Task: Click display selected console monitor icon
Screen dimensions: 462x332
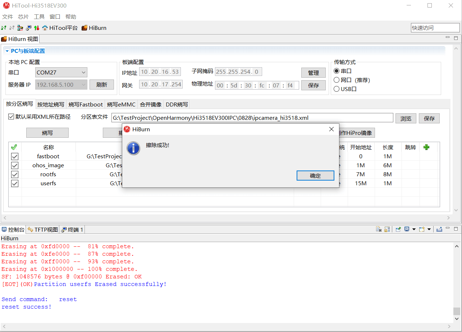Action: pyautogui.click(x=407, y=229)
